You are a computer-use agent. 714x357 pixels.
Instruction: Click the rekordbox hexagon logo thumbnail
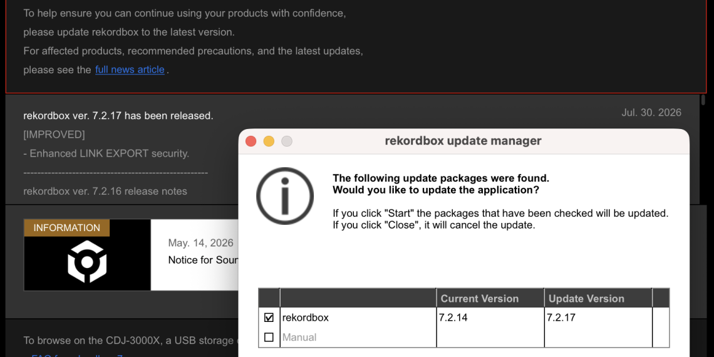87,262
